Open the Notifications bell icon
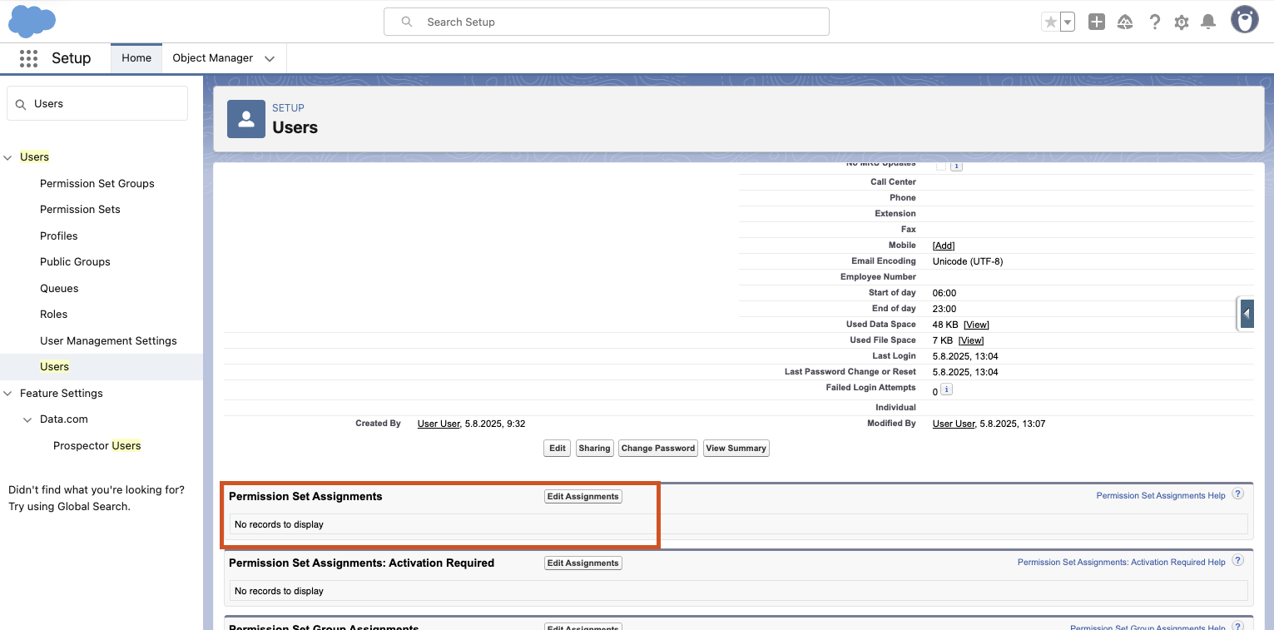The height and width of the screenshot is (630, 1274). (1208, 22)
